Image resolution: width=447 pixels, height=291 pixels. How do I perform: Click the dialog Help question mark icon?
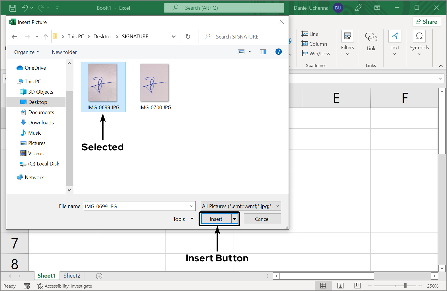[x=278, y=52]
